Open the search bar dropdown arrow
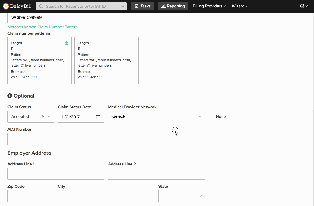 (x=123, y=6)
